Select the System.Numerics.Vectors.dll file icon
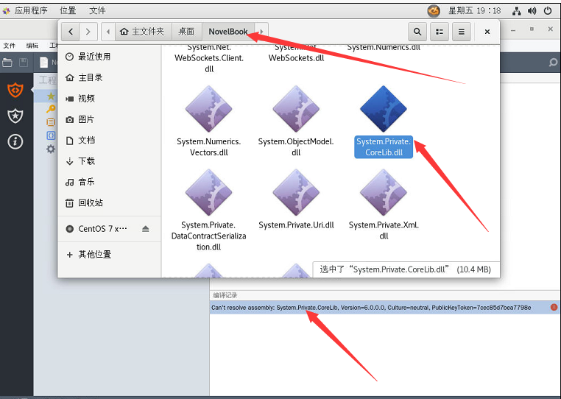Image resolution: width=561 pixels, height=399 pixels. tap(208, 109)
